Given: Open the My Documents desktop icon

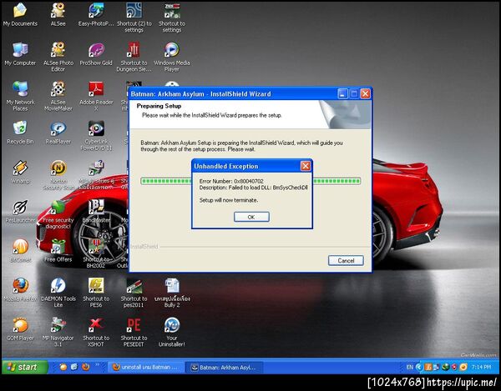Looking at the screenshot, I should pos(20,14).
